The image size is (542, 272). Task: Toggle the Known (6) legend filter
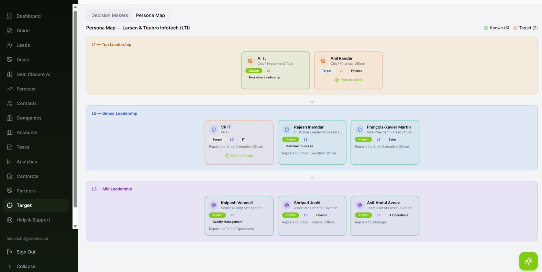[x=496, y=28]
